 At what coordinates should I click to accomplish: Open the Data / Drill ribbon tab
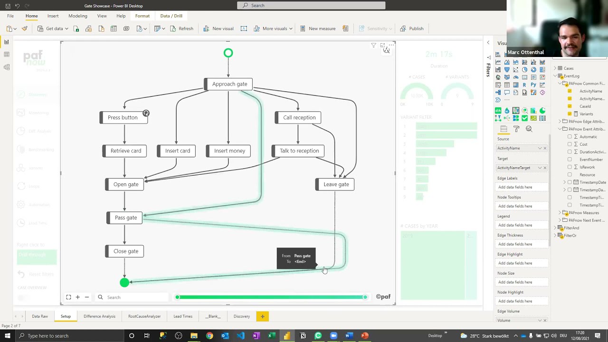tap(171, 16)
